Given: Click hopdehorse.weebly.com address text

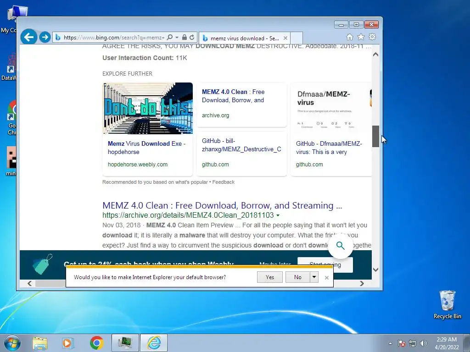Looking at the screenshot, I should click(138, 165).
